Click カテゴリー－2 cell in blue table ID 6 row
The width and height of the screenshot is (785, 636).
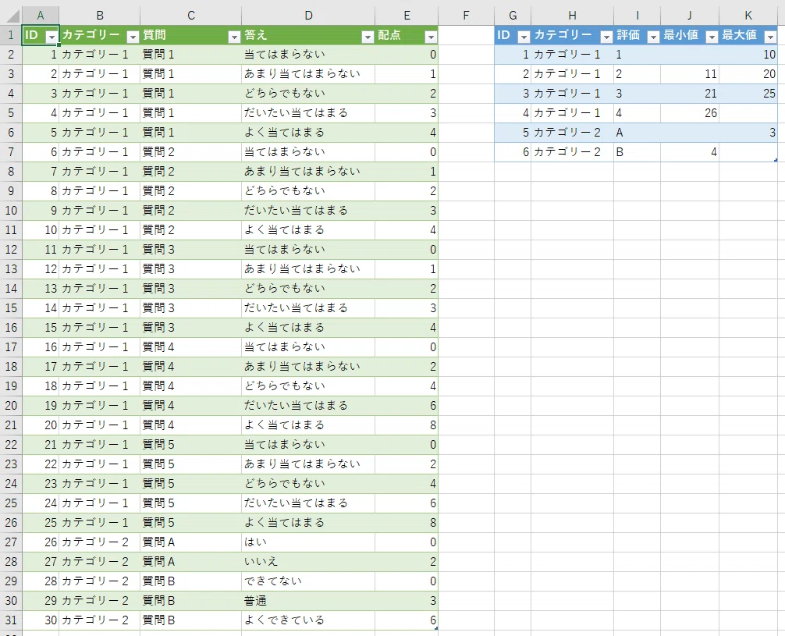click(x=572, y=151)
